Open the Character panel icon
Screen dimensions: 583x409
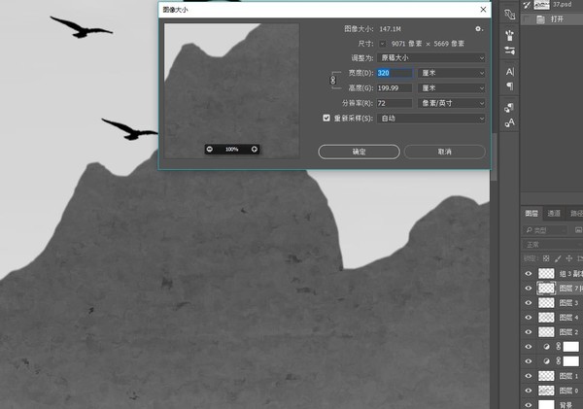(x=509, y=71)
